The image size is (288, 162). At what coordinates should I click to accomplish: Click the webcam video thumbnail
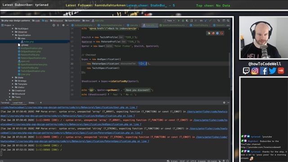point(264,38)
